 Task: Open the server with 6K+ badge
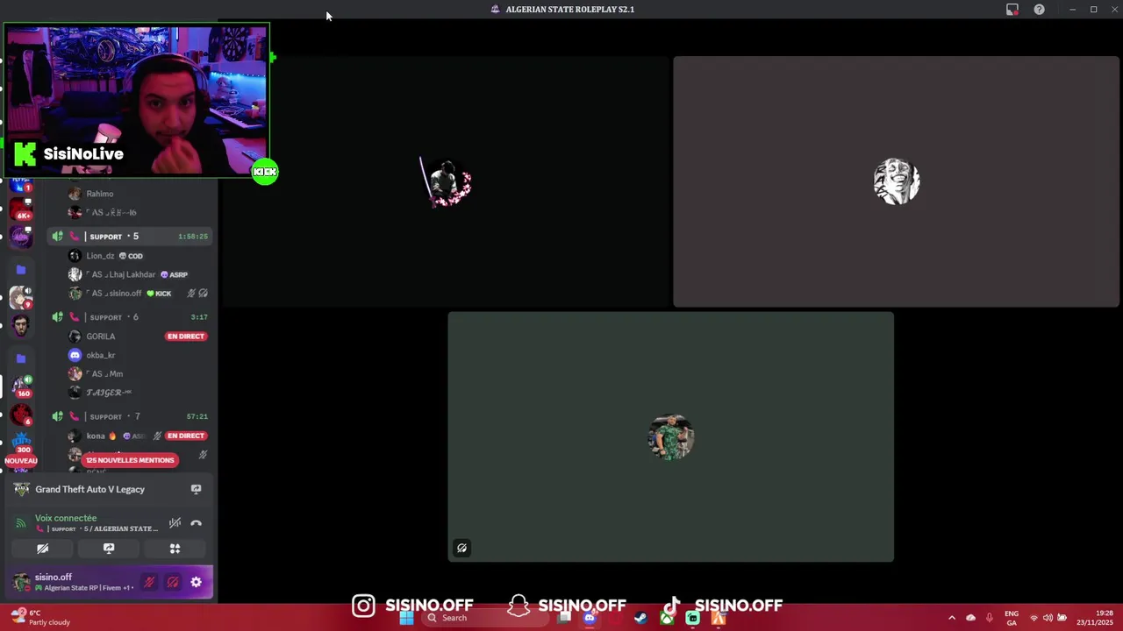(x=21, y=209)
